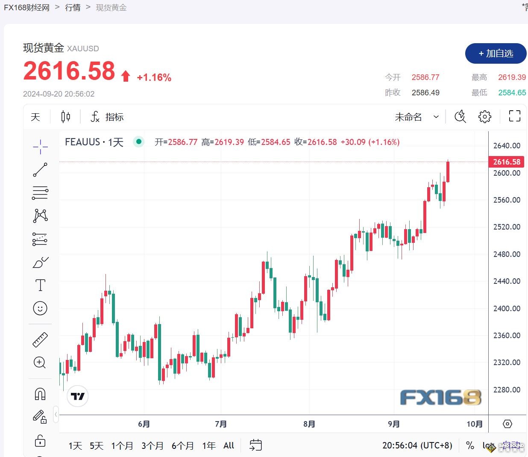The width and height of the screenshot is (528, 457).
Task: Select the text annotation tool
Action: 40,284
